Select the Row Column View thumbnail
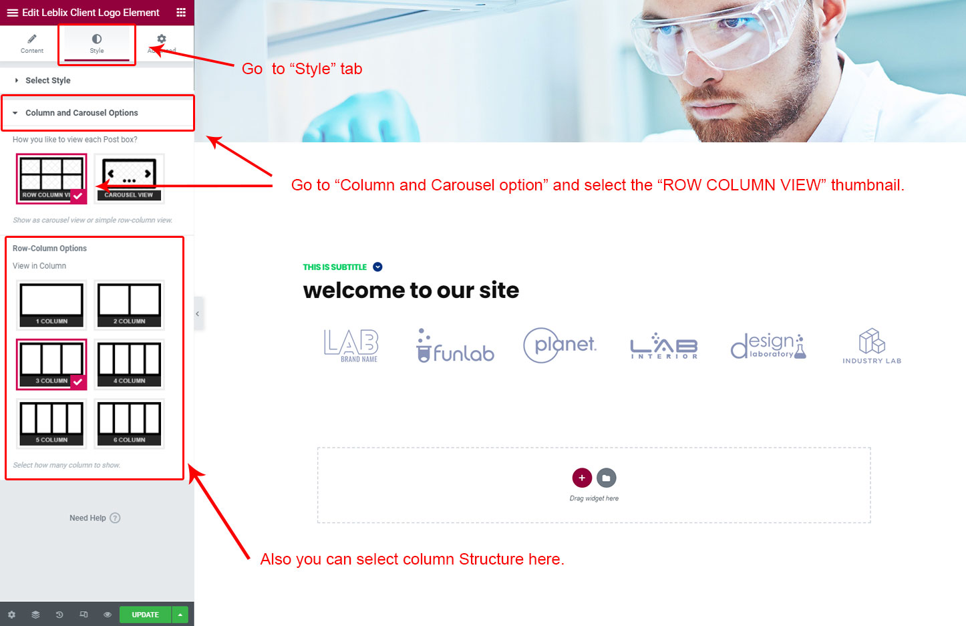The height and width of the screenshot is (626, 966). (51, 178)
